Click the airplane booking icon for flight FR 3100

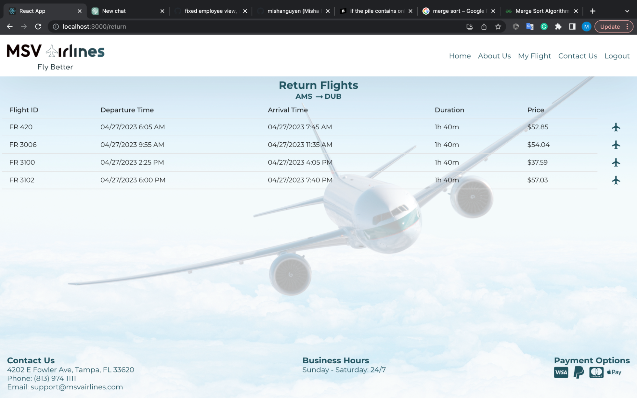click(x=616, y=162)
